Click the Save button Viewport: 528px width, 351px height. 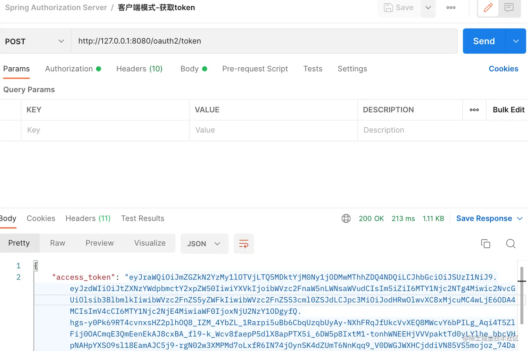399,7
